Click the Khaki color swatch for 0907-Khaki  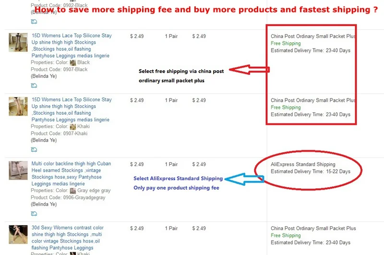[73, 127]
